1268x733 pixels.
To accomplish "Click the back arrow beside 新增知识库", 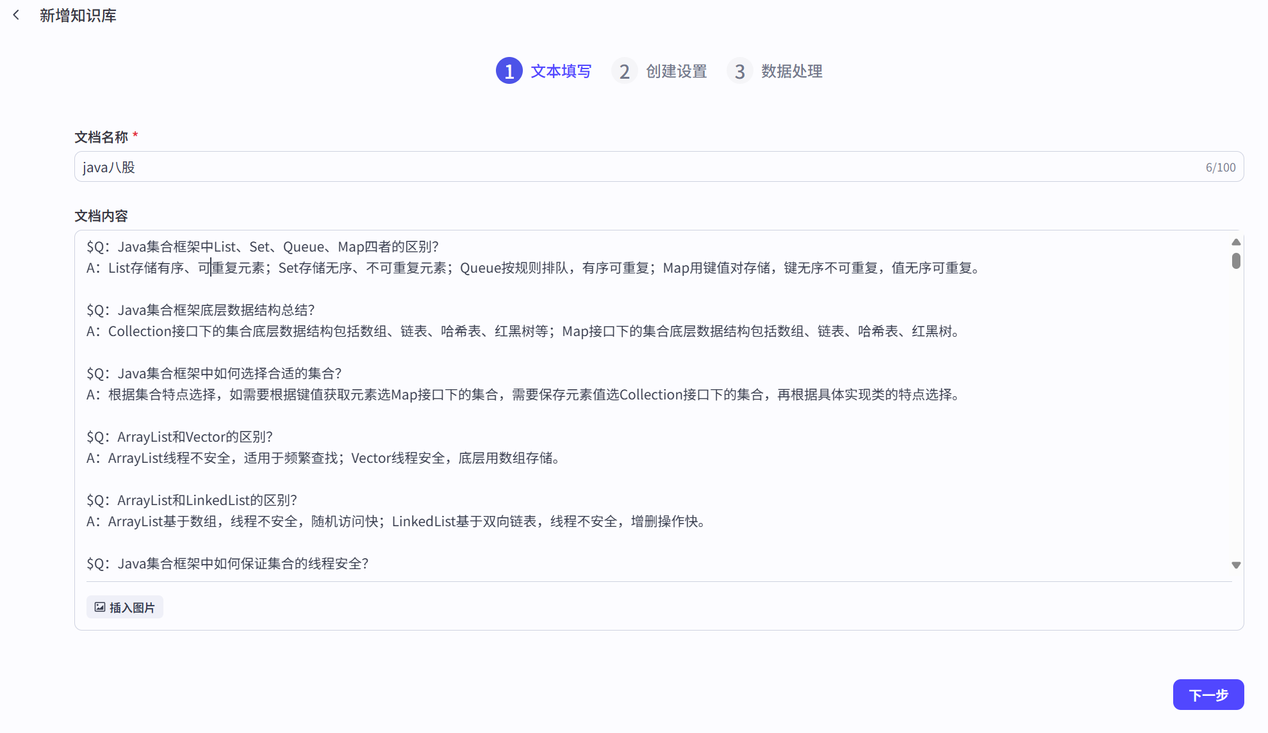I will tap(16, 15).
